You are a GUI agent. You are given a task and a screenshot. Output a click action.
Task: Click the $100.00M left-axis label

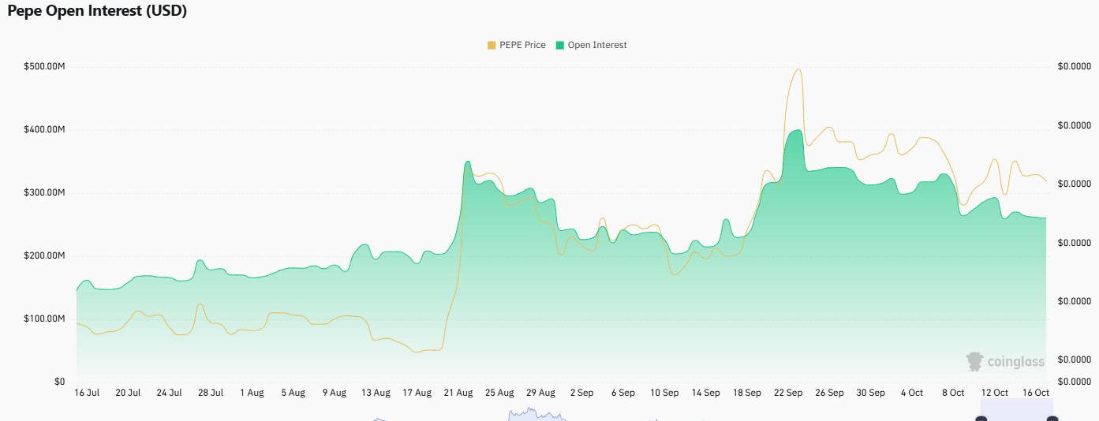tap(44, 319)
